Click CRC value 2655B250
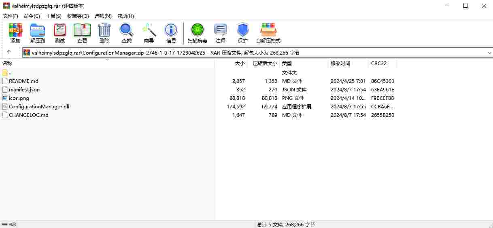This screenshot has width=493, height=228. click(382, 115)
